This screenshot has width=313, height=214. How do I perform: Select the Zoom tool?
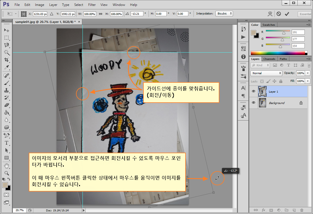pyautogui.click(x=6, y=173)
